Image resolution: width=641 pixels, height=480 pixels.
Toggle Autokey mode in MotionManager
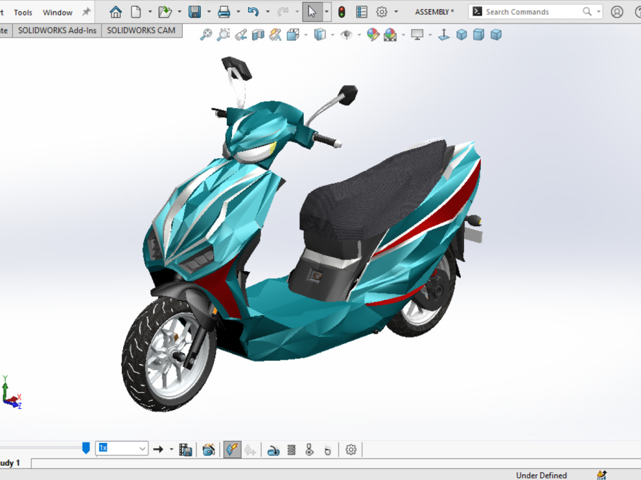[x=233, y=449]
